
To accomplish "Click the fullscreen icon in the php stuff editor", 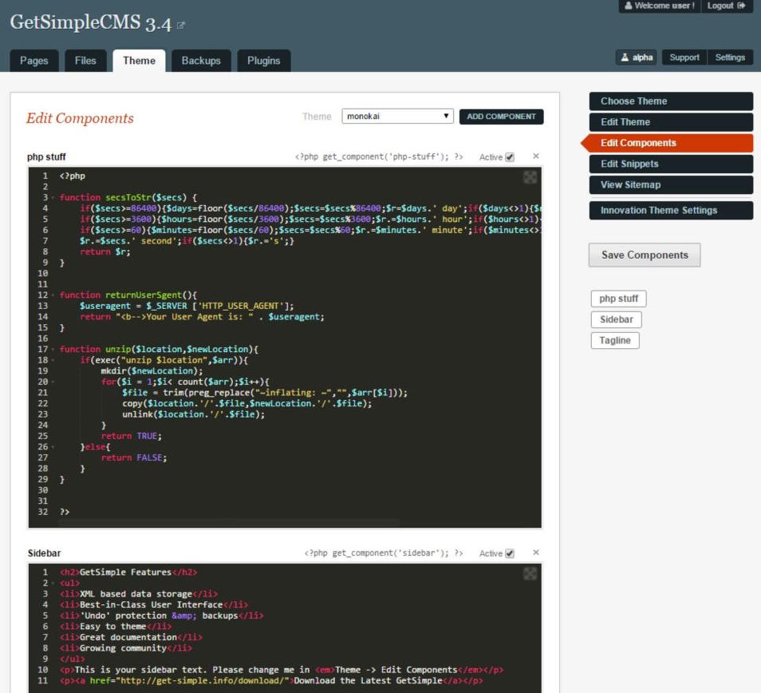I will pyautogui.click(x=530, y=177).
